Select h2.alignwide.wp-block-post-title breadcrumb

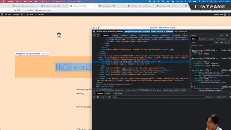[174, 90]
